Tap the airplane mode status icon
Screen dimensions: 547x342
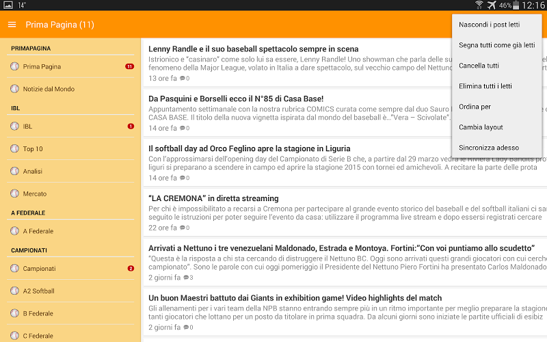coord(492,5)
